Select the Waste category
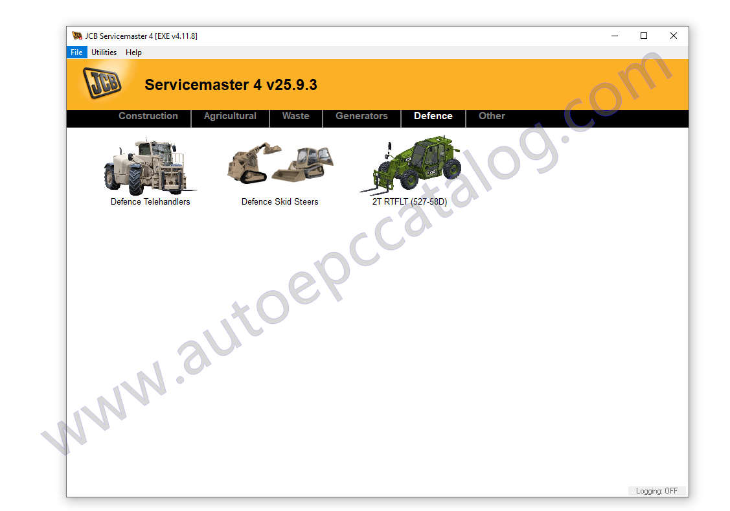The width and height of the screenshot is (730, 511). (x=295, y=117)
